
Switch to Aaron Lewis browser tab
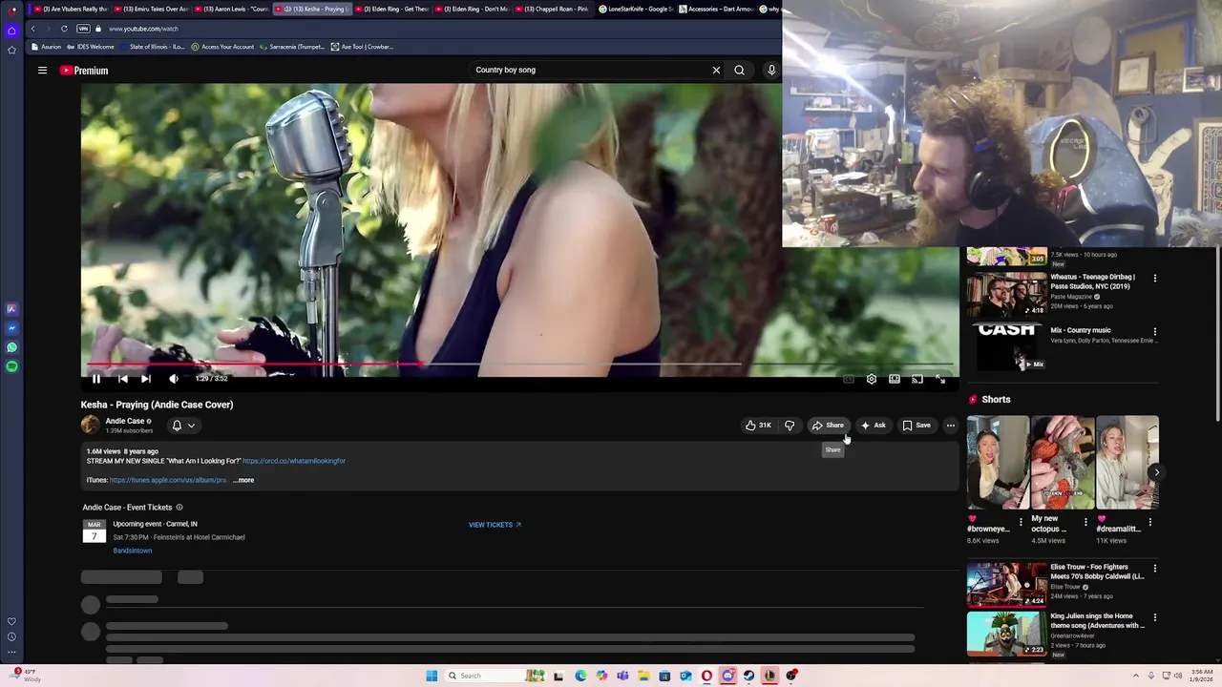tap(232, 9)
